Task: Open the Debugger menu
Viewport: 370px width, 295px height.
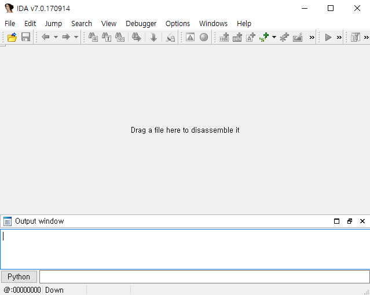Action: pyautogui.click(x=141, y=24)
